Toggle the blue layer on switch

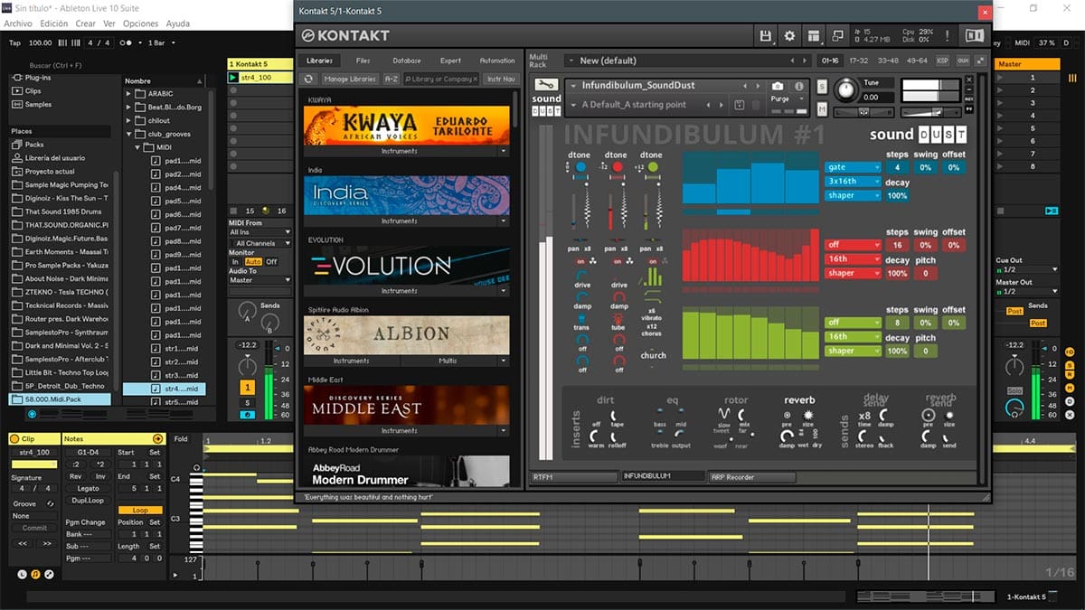580,262
